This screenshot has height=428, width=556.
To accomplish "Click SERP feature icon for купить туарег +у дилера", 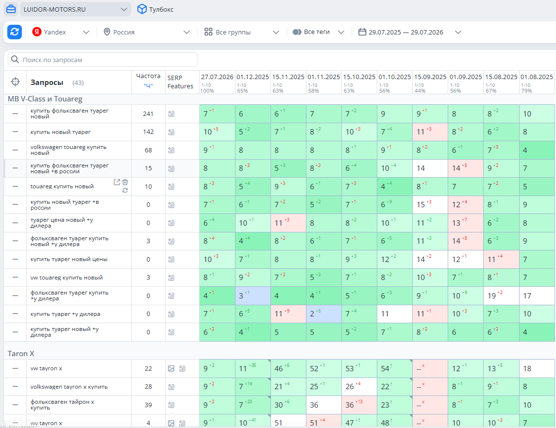I will tap(171, 314).
